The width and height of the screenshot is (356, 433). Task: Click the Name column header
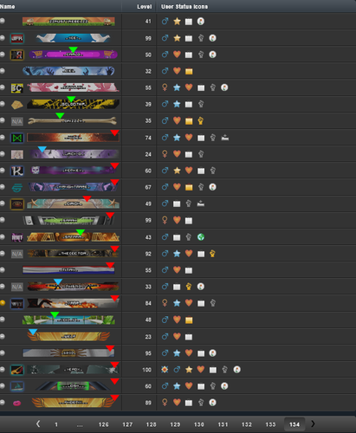point(8,6)
